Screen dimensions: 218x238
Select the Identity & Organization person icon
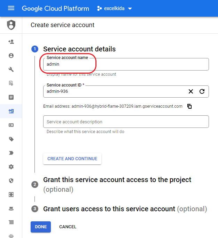pos(11,56)
